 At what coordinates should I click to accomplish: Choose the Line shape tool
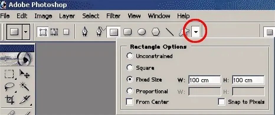[170, 32]
